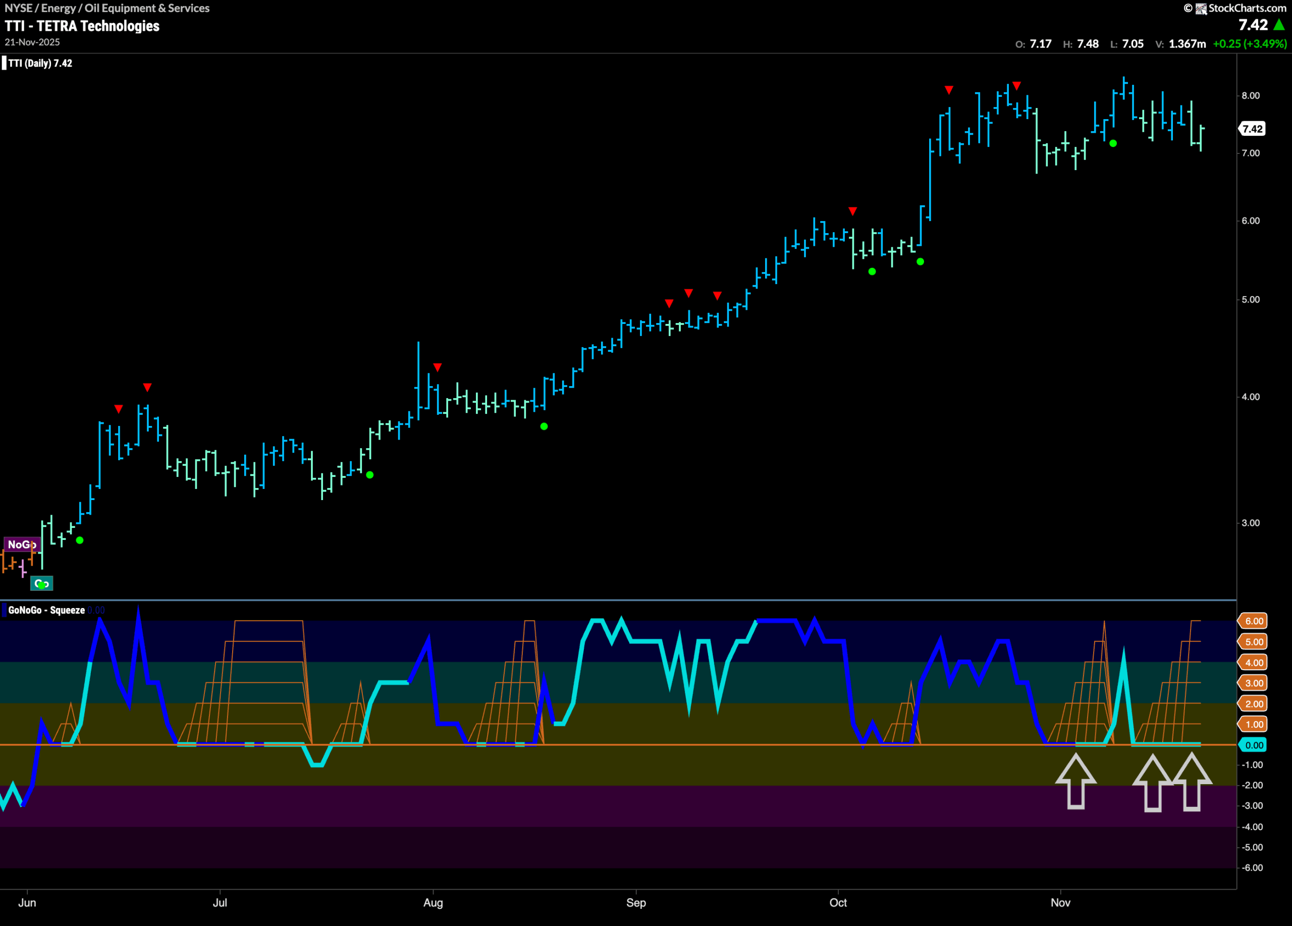
Task: Click the red triangle marker above August high
Action: point(437,367)
